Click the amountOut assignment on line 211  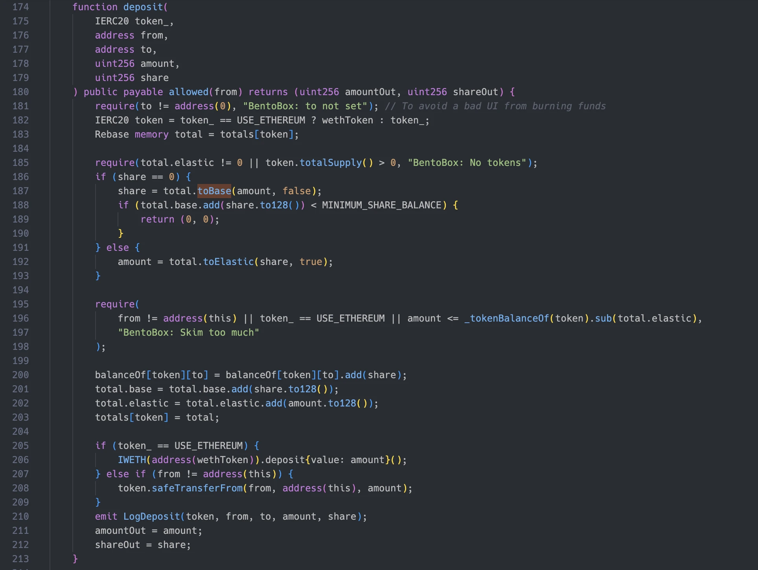[x=121, y=530]
